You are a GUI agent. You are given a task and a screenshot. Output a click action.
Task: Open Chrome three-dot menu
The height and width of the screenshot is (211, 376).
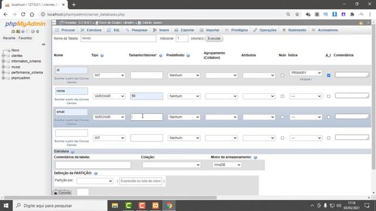tap(370, 14)
